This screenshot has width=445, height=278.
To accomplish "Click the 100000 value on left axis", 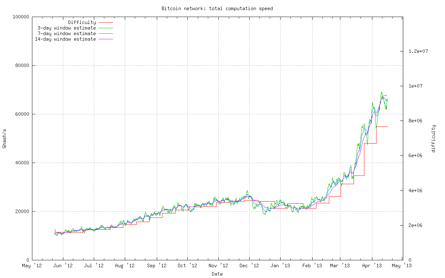I will (x=21, y=17).
